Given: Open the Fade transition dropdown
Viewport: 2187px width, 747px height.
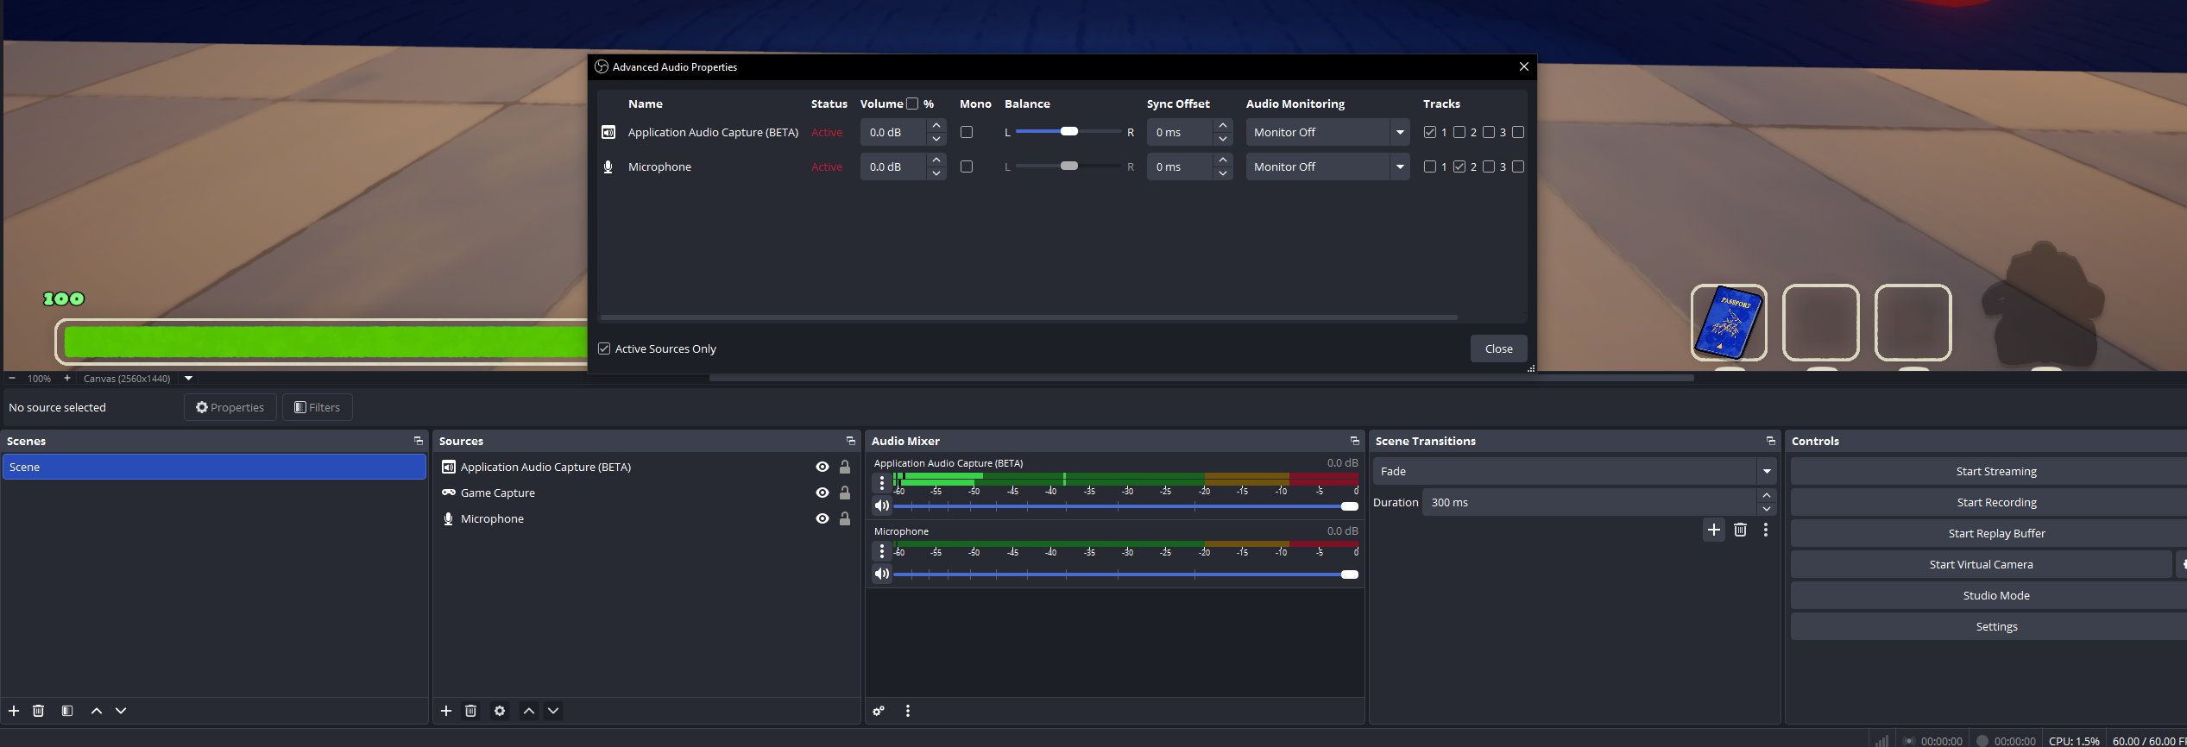Looking at the screenshot, I should (x=1574, y=471).
